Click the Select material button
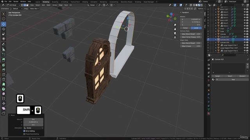 [x=230, y=76]
